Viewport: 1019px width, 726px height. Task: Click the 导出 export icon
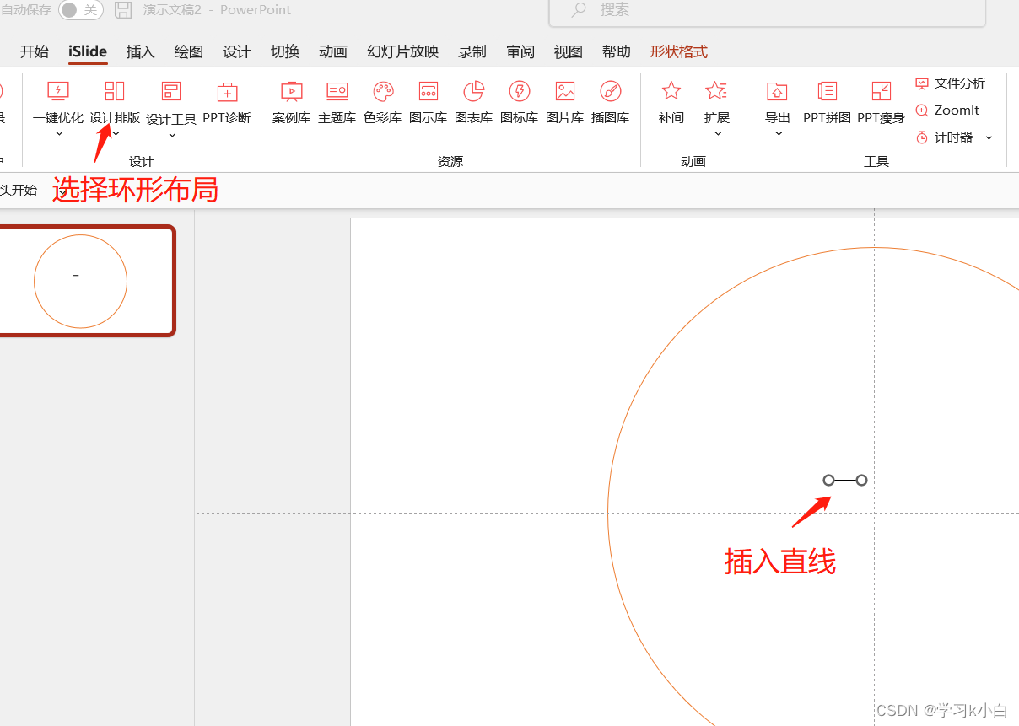778,91
